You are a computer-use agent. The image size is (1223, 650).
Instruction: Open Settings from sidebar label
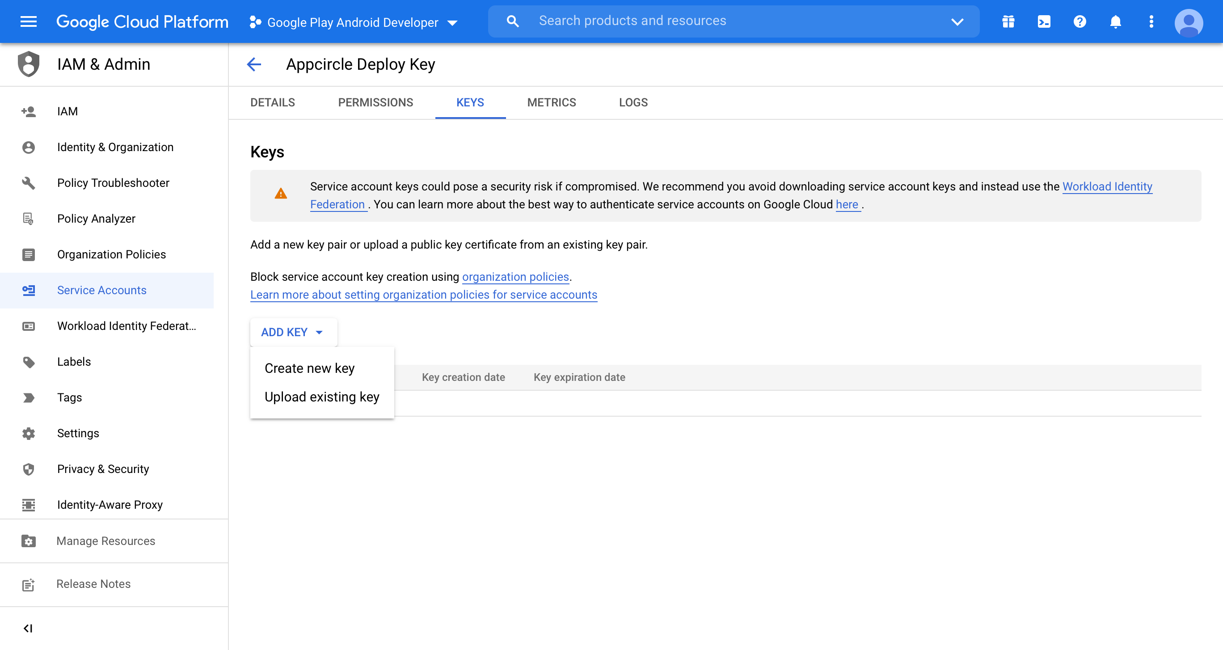pyautogui.click(x=78, y=433)
